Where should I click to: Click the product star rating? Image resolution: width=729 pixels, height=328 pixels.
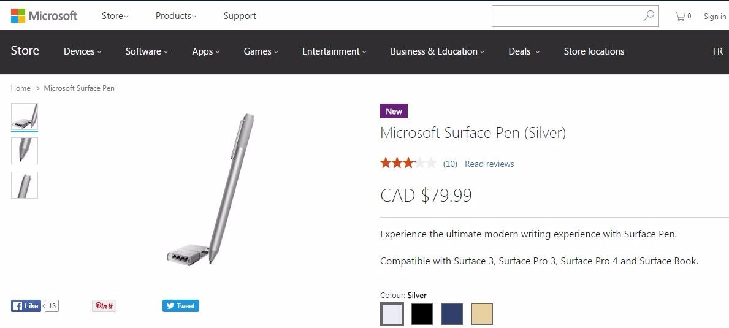(408, 163)
